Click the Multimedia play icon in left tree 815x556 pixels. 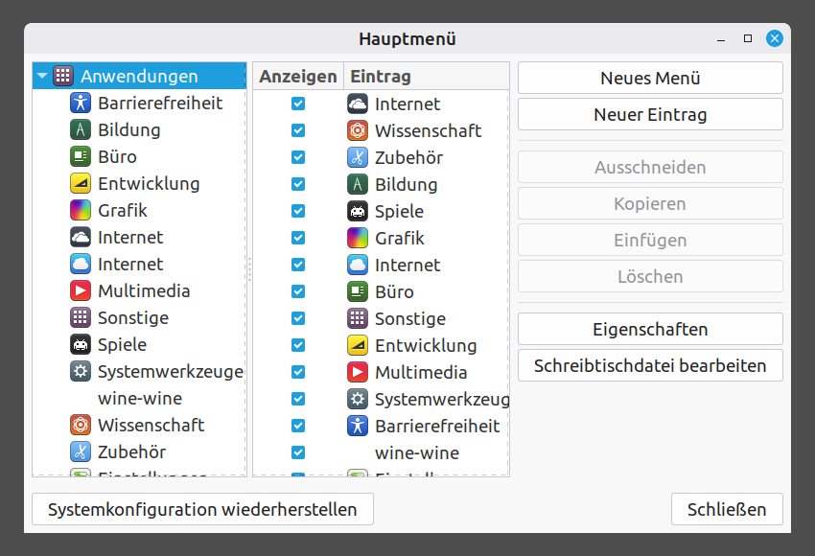click(x=81, y=291)
